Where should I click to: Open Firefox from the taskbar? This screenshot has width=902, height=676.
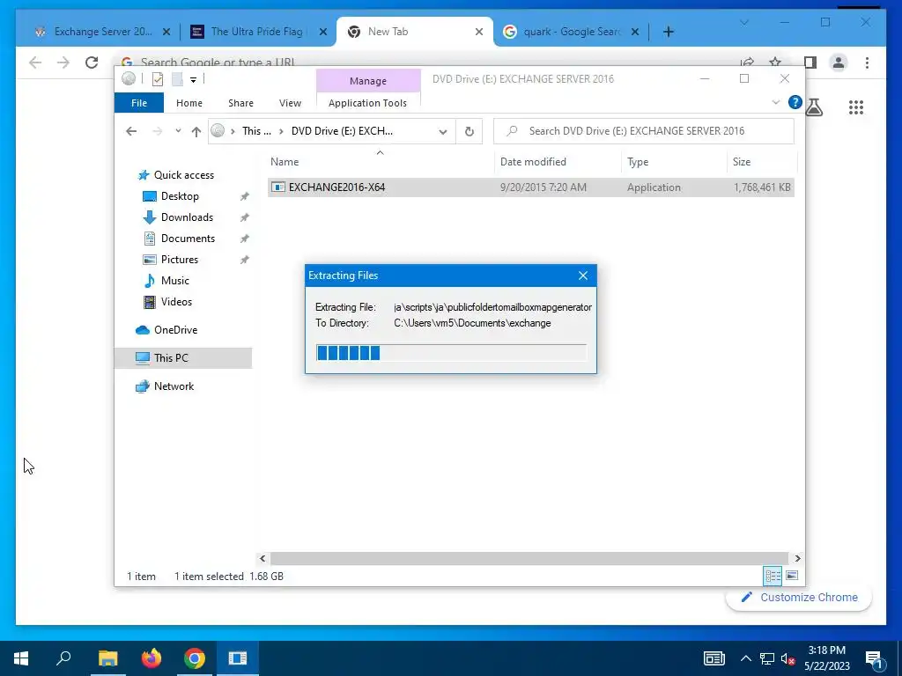tap(152, 658)
